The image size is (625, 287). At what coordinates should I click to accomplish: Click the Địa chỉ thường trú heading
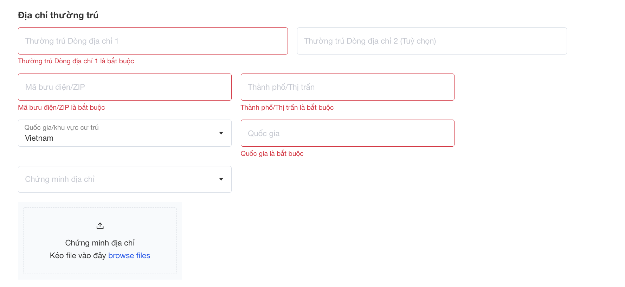tap(58, 15)
